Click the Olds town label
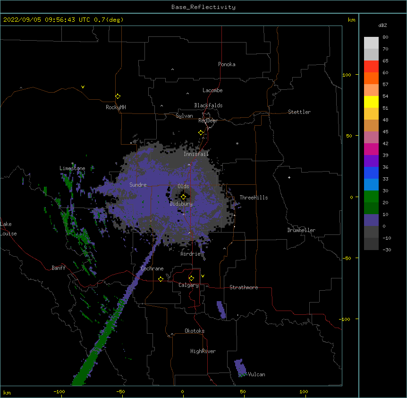This screenshot has width=407, height=398. coord(183,186)
